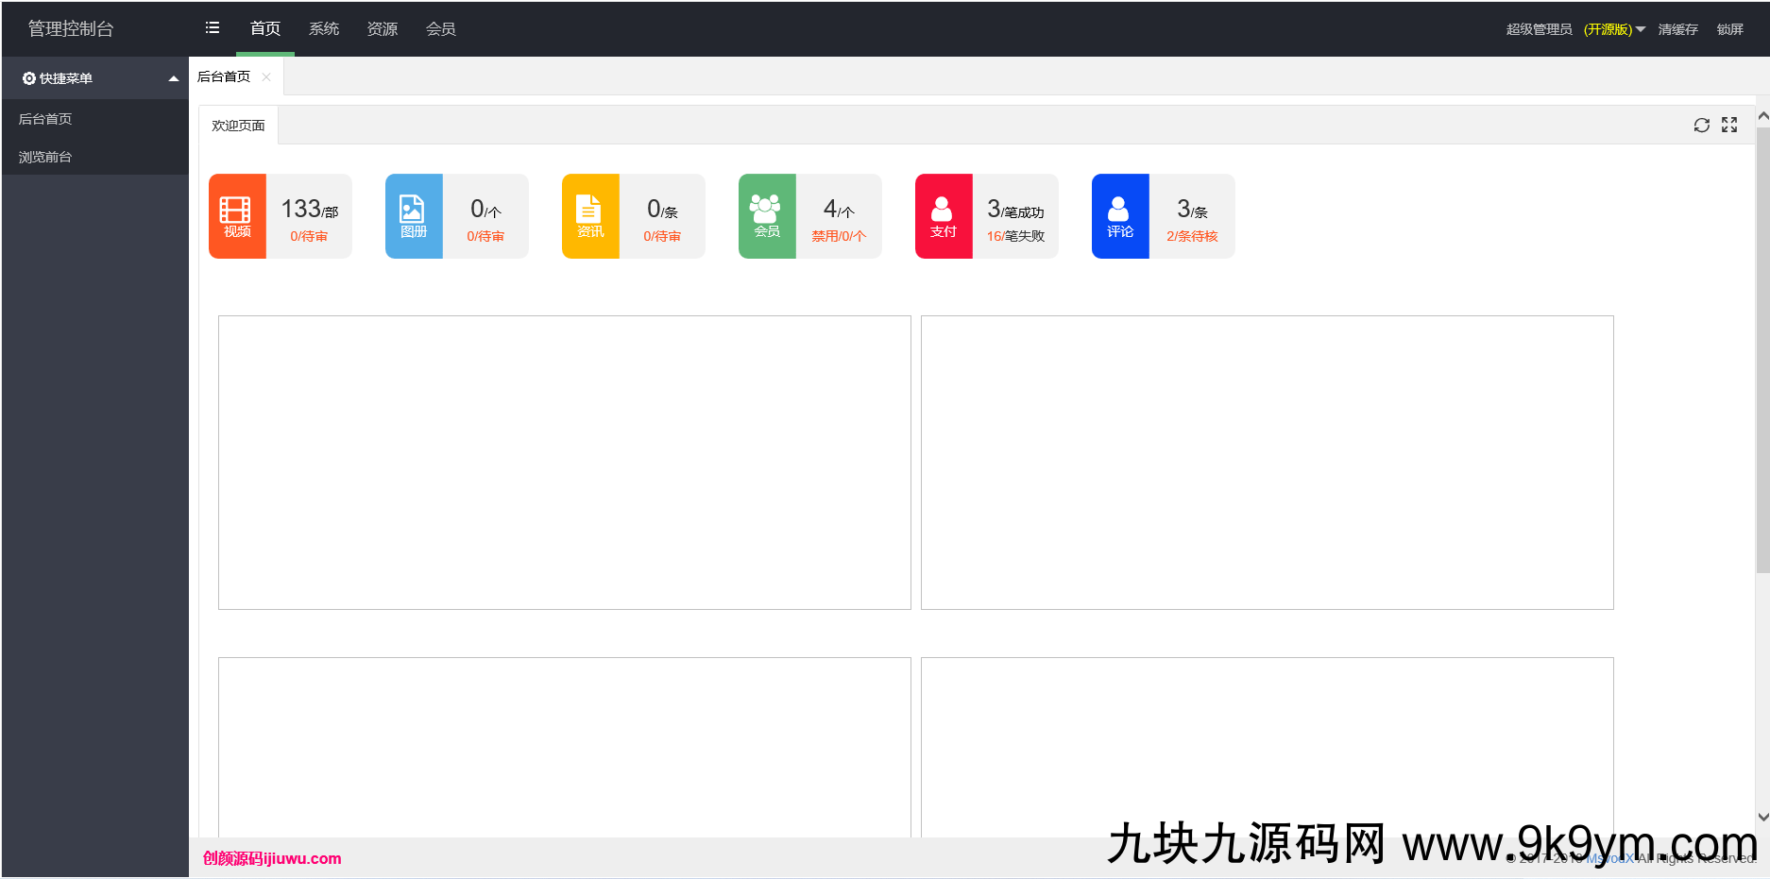The image size is (1770, 879).
Task: Click the 3/笔成功 payment count
Action: tap(1015, 209)
